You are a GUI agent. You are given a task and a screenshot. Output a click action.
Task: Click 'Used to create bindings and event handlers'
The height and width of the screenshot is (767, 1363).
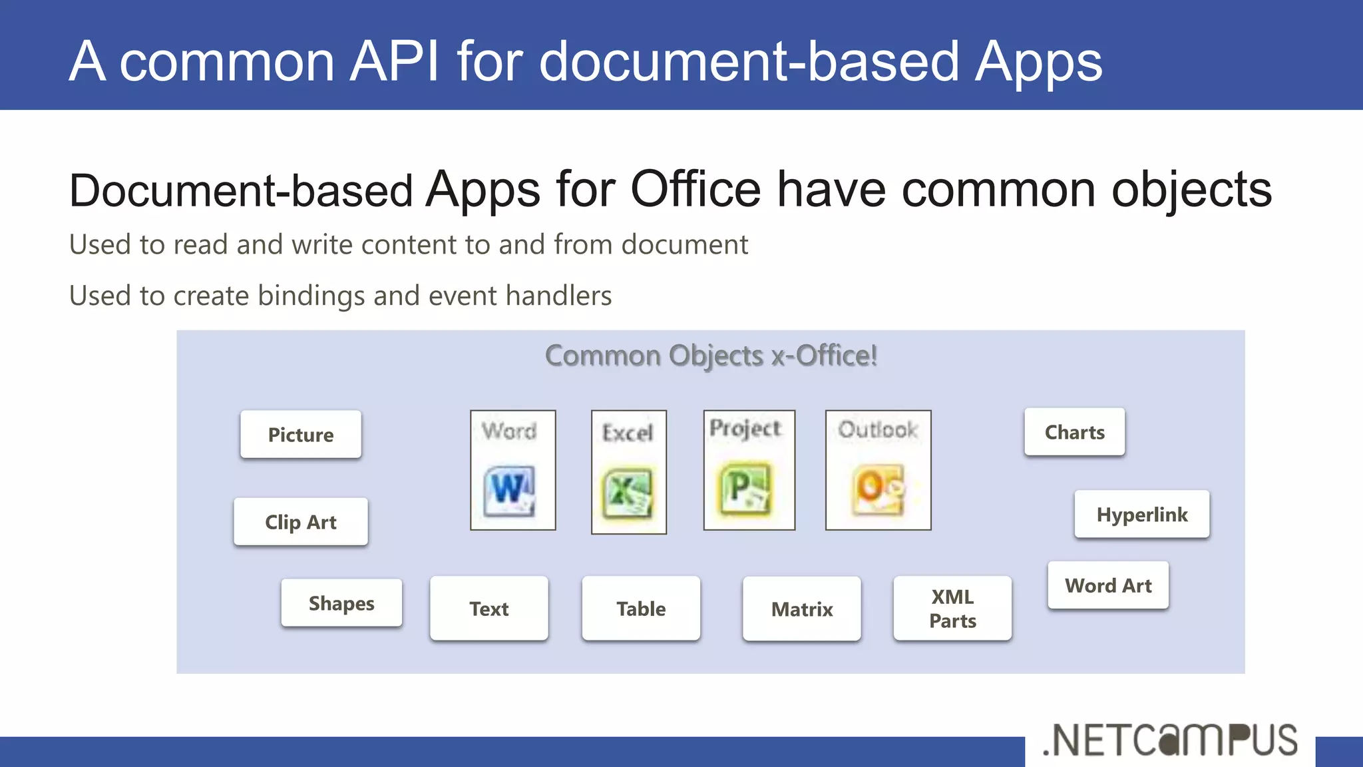click(340, 296)
